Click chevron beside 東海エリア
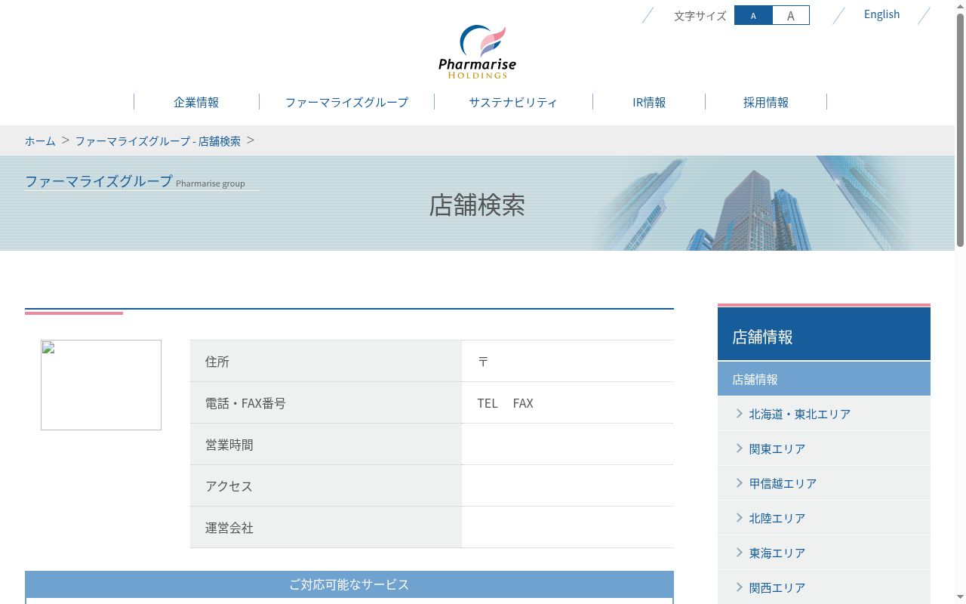Viewport: 966px width, 604px height. point(740,553)
